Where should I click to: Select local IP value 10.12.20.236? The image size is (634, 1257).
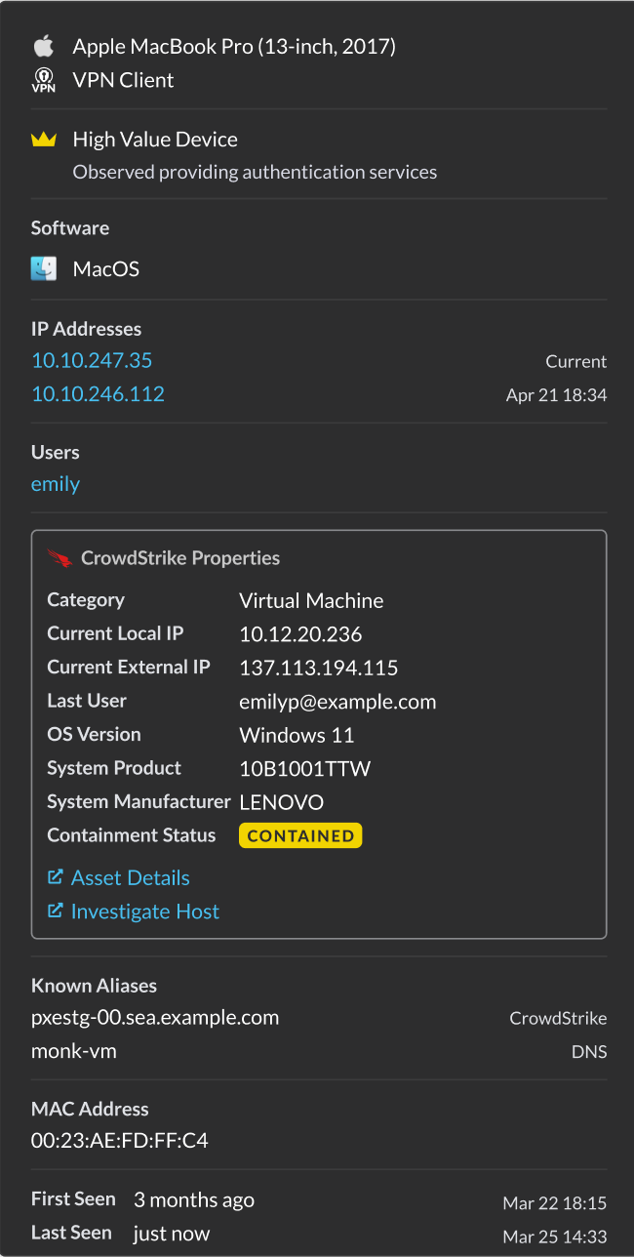300,634
